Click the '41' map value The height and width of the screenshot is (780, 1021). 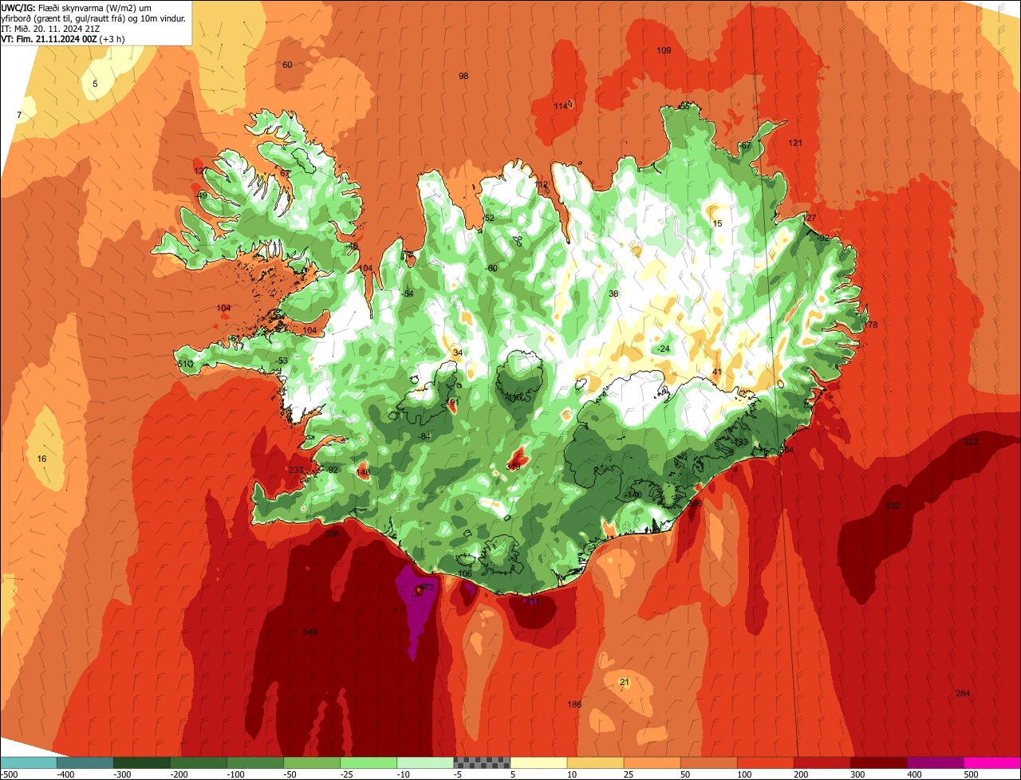coord(717,372)
